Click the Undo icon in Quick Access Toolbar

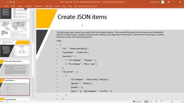[x=3, y=2]
